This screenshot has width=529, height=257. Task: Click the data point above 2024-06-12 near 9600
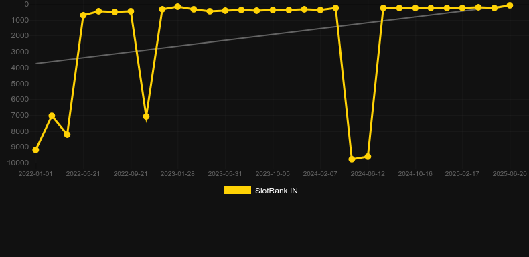368,157
